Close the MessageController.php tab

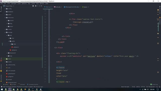tap(80, 7)
